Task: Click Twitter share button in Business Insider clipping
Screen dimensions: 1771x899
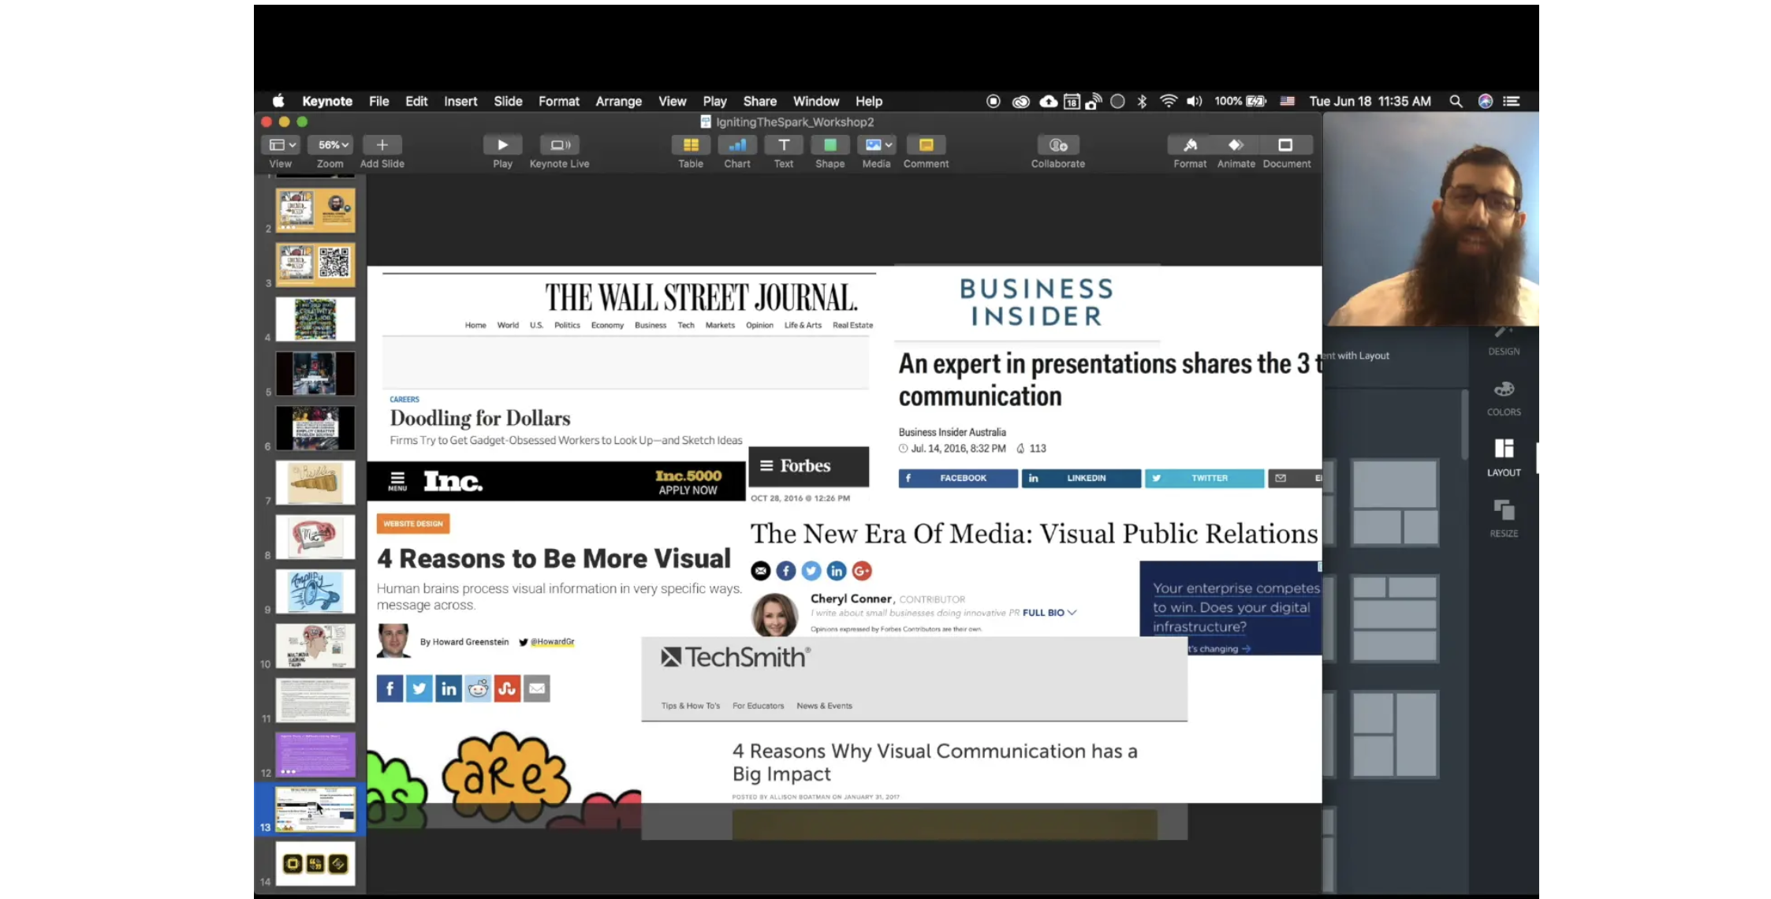Action: point(1204,478)
